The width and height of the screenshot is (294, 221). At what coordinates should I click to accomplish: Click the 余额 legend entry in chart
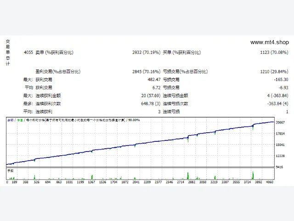(10, 120)
